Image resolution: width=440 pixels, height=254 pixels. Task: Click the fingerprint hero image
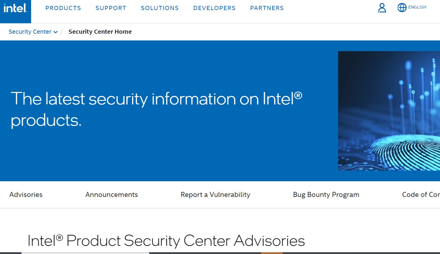point(389,111)
